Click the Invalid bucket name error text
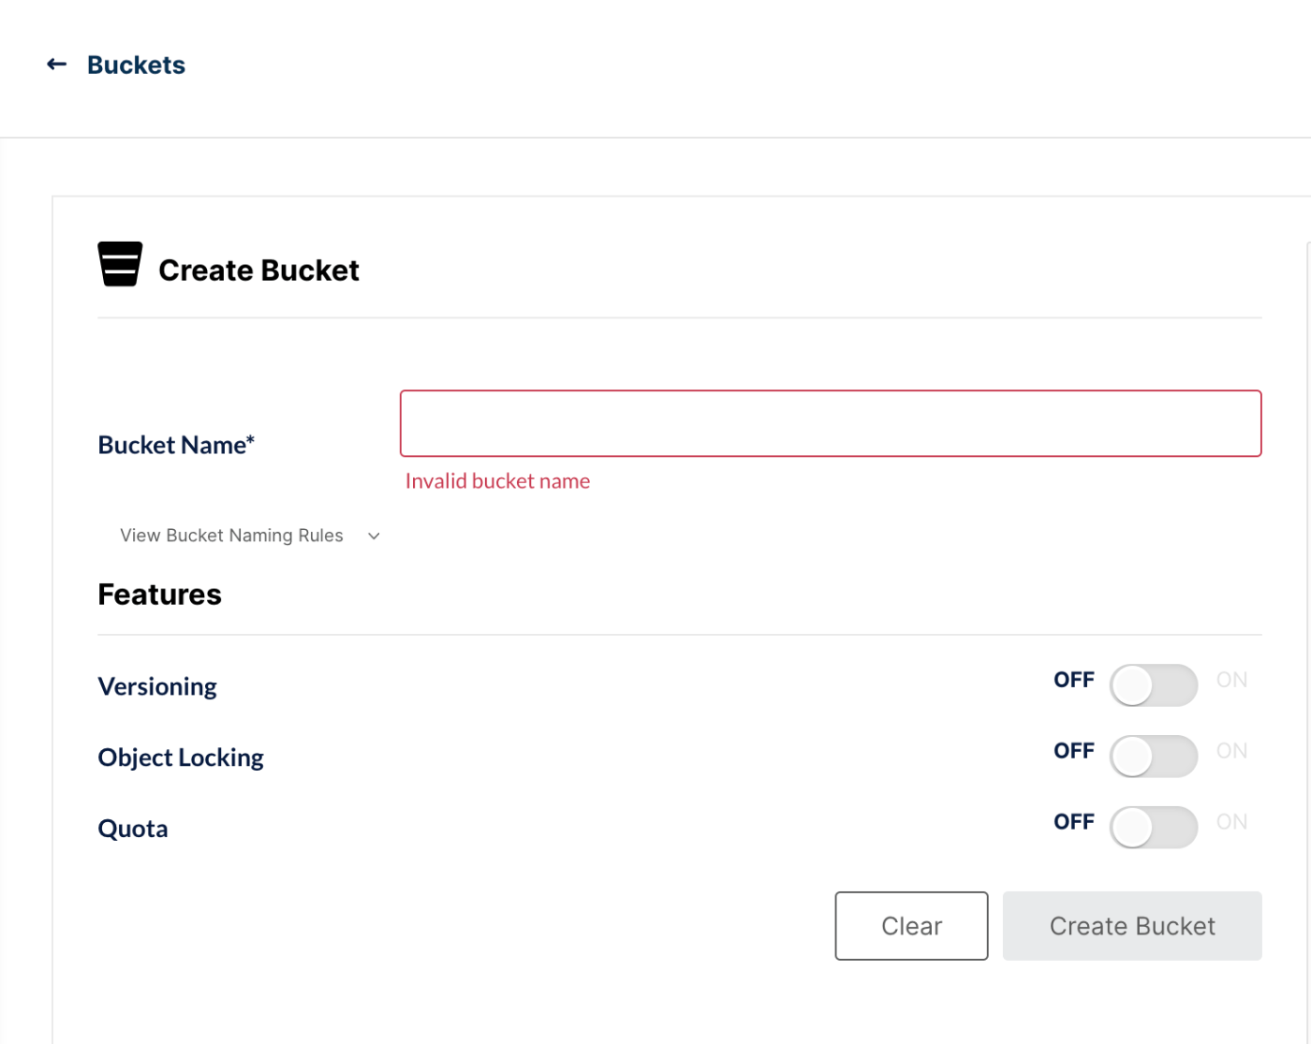 [497, 481]
